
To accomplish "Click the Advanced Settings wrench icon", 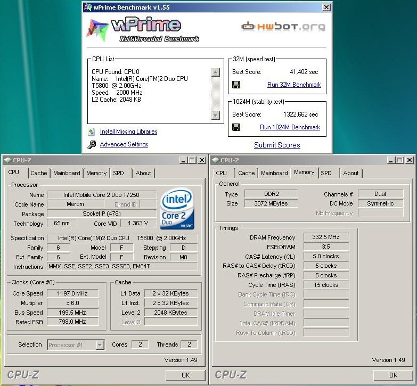I will click(92, 145).
